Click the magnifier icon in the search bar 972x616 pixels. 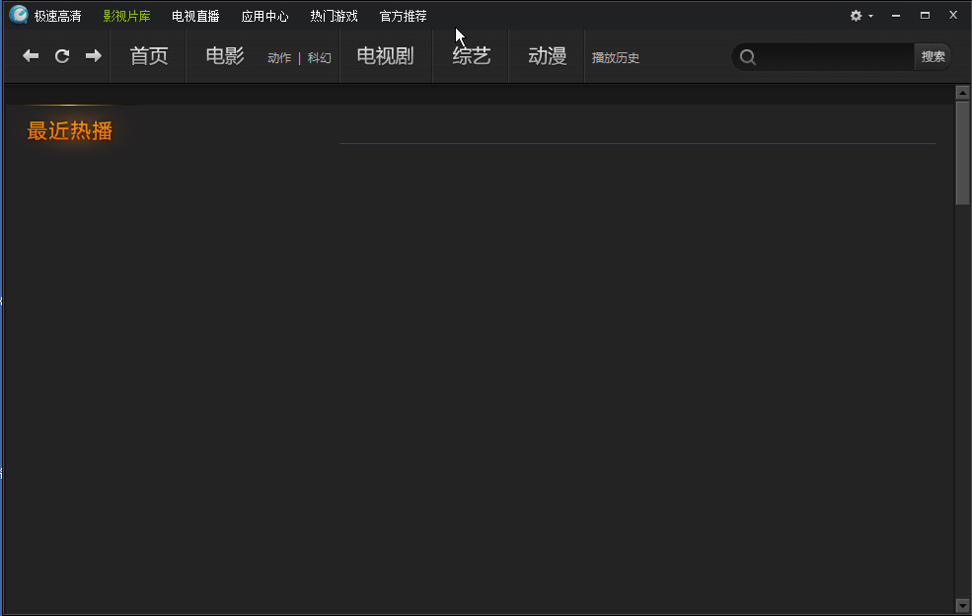[747, 56]
